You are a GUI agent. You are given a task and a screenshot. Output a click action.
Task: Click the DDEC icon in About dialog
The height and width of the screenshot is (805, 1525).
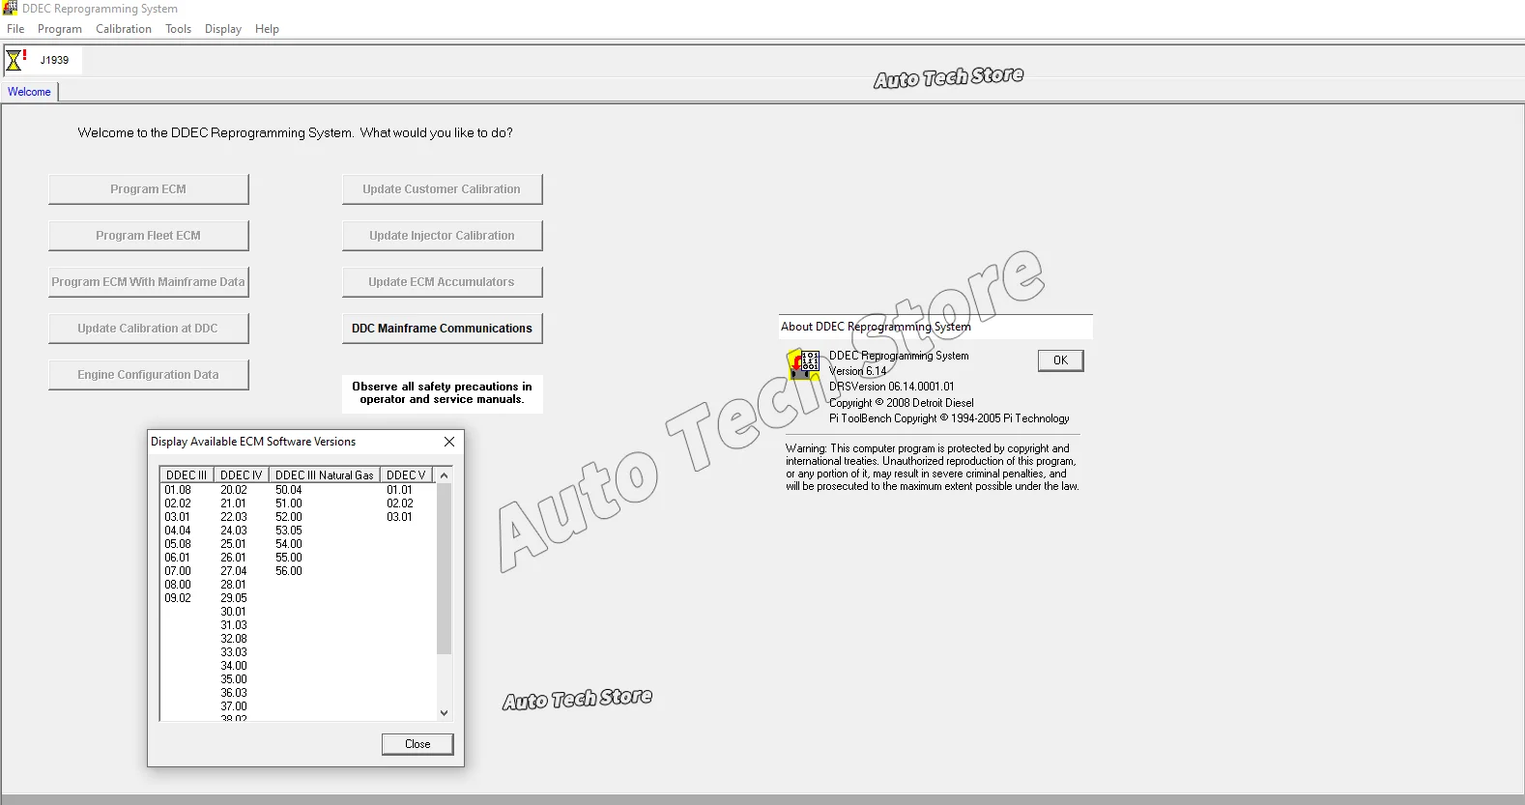[x=804, y=364]
